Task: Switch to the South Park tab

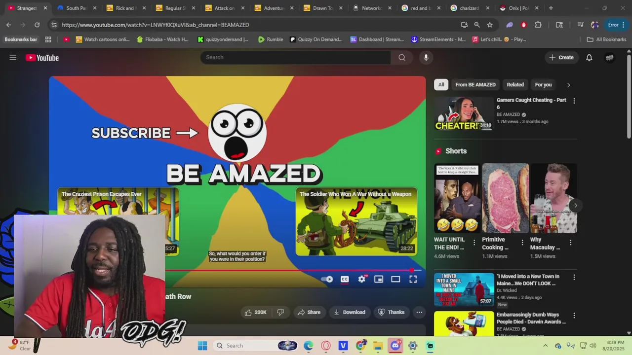Action: [x=77, y=8]
